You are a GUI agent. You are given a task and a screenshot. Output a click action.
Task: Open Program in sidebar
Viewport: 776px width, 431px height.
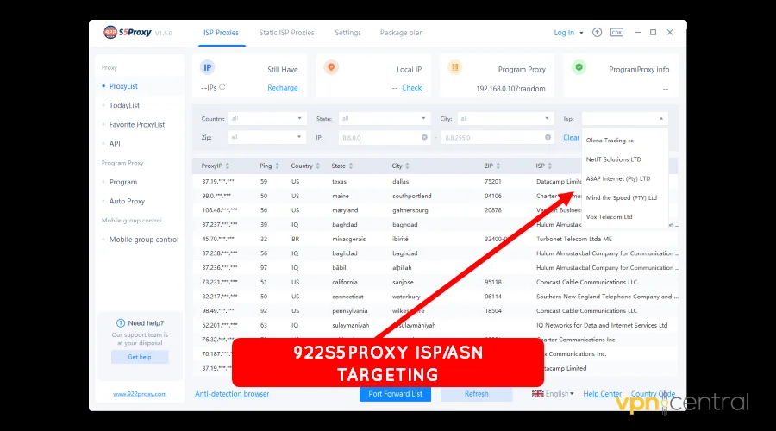122,182
